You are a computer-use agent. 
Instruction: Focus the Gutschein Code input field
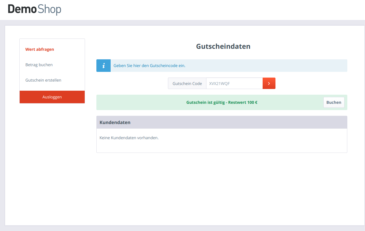(x=234, y=83)
